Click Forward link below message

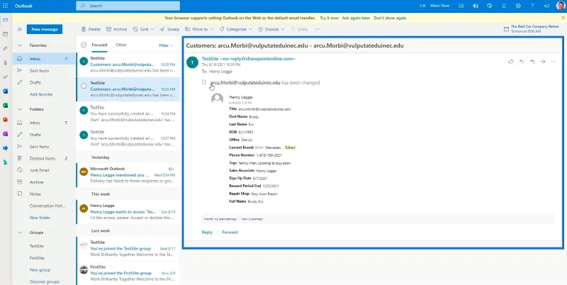coord(230,233)
